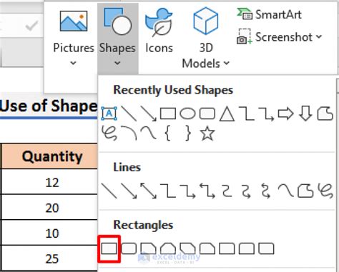Select the Arc shape
339x272 pixels.
point(129,133)
